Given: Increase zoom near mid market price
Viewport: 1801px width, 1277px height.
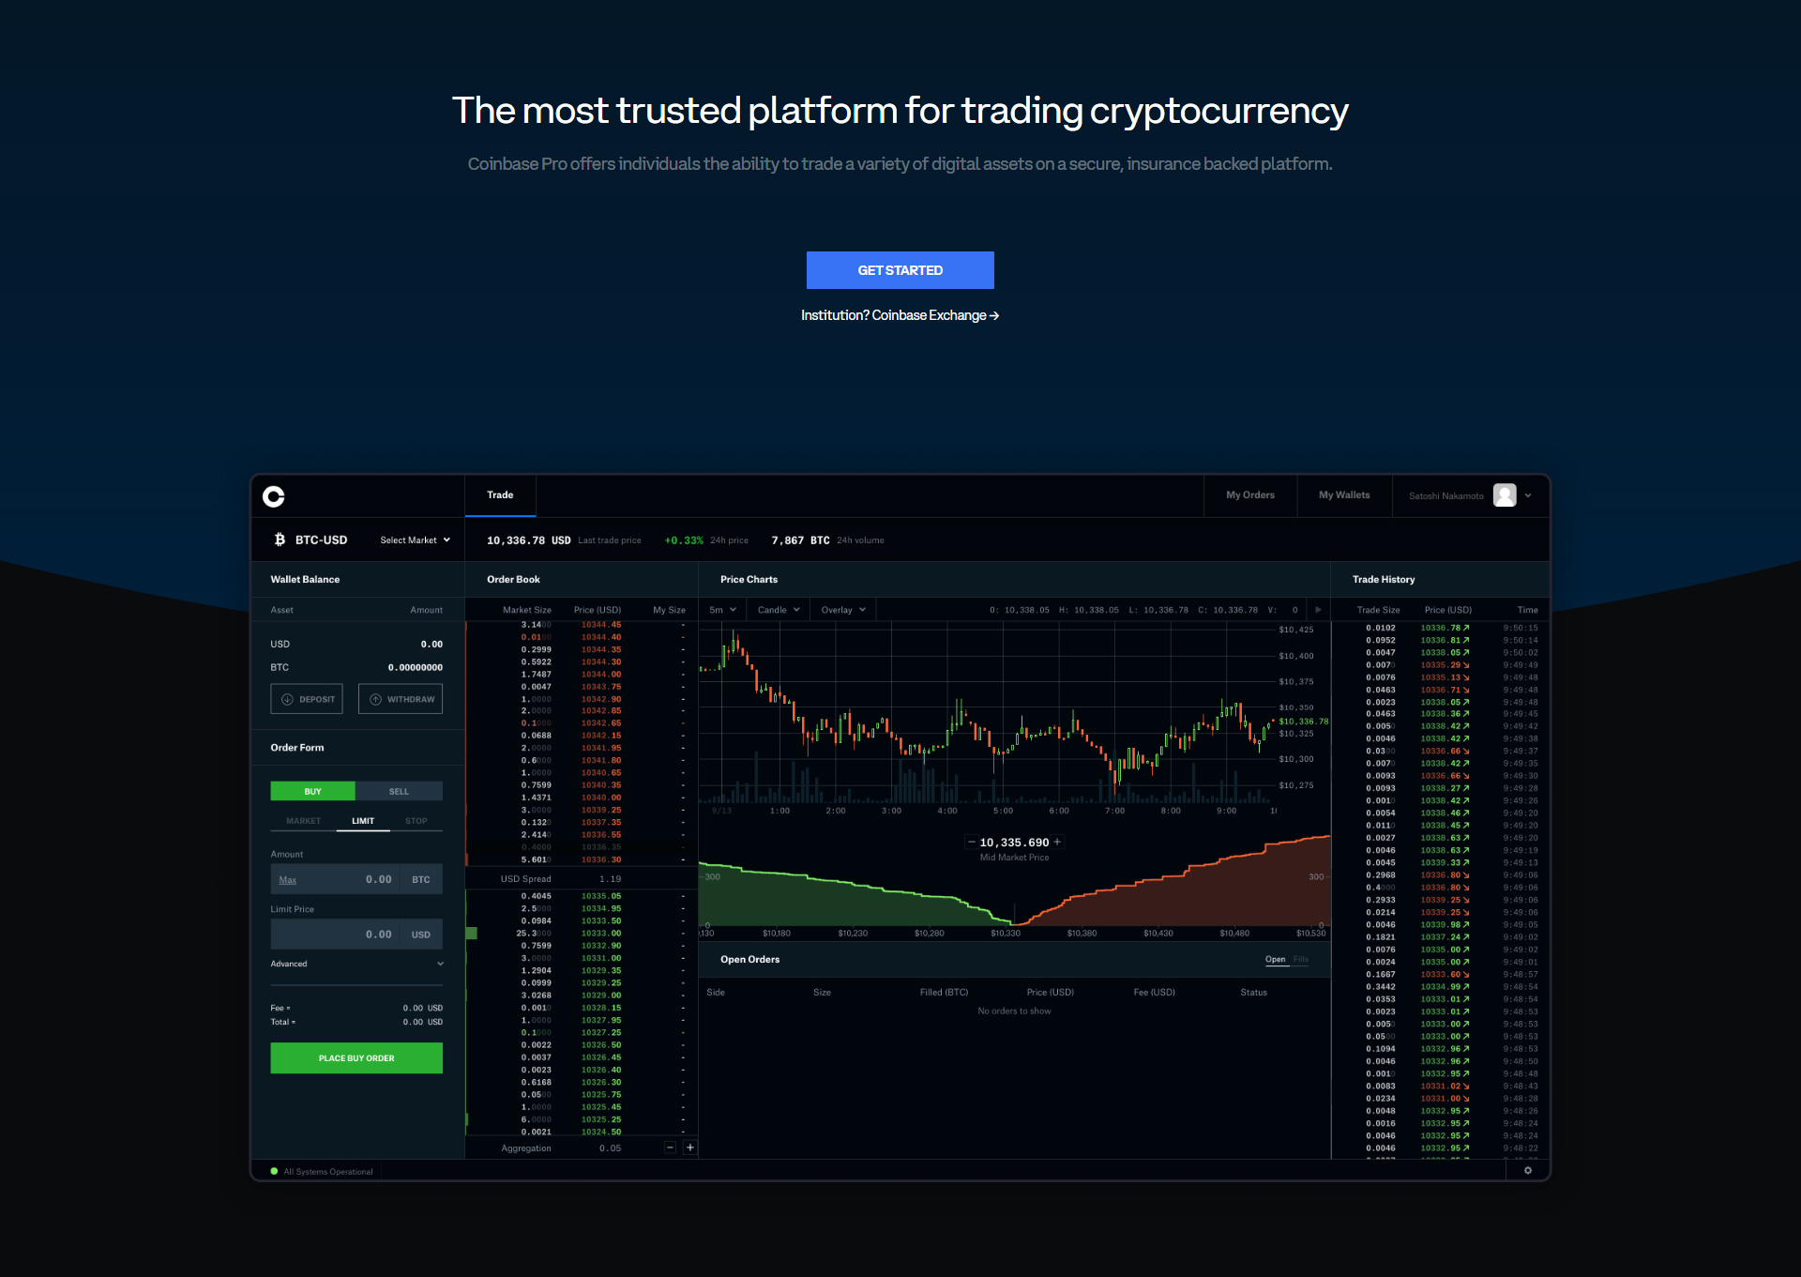Looking at the screenshot, I should click(1057, 842).
